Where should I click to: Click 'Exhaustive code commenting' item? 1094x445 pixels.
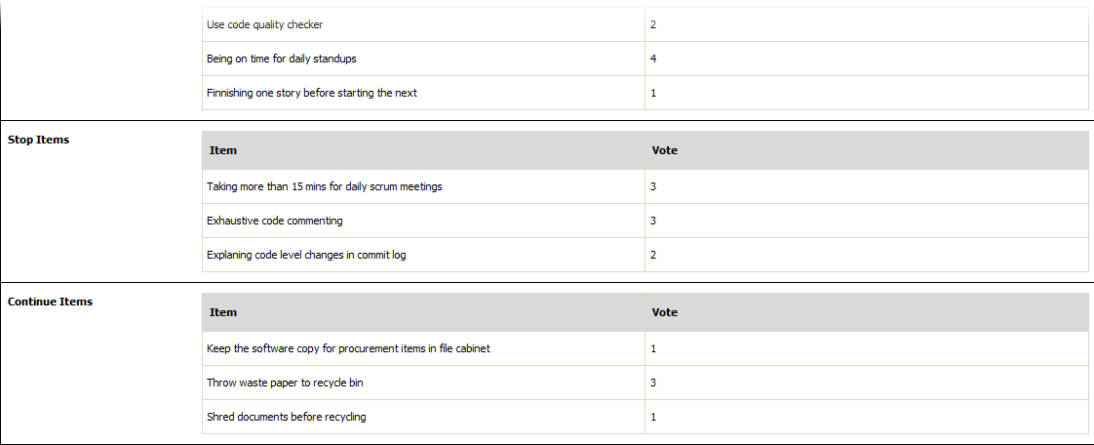(x=275, y=221)
